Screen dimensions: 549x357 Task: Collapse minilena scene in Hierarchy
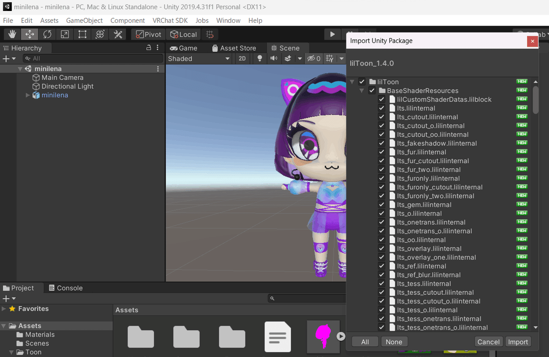coord(20,69)
